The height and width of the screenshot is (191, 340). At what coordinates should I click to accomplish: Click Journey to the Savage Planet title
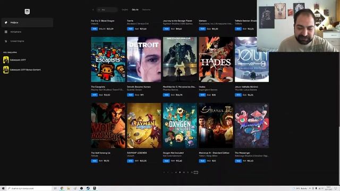[177, 21]
